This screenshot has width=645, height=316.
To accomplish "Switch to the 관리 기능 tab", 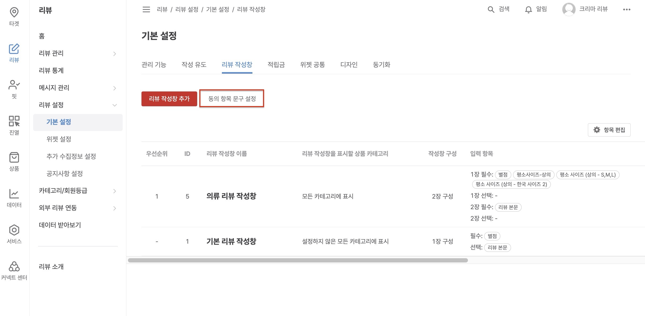I will (154, 65).
